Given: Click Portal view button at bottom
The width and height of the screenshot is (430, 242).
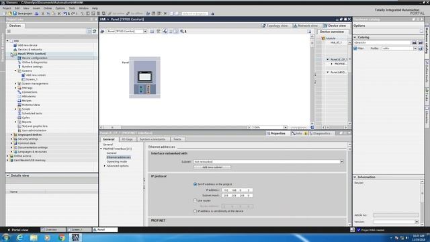Looking at the screenshot, I should pyautogui.click(x=18, y=230).
